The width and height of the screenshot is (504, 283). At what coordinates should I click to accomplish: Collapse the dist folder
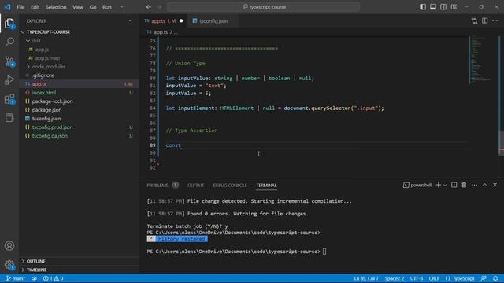coord(36,41)
